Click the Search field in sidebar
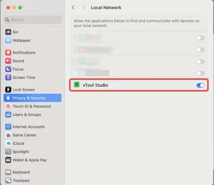 (x=33, y=20)
